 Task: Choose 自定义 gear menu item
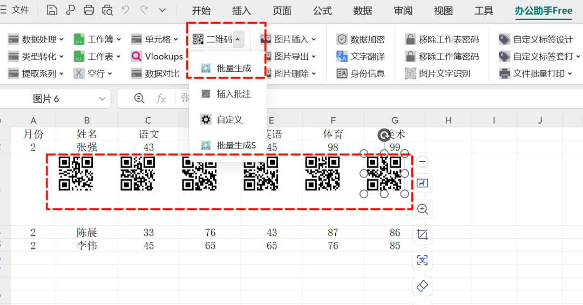coord(222,120)
